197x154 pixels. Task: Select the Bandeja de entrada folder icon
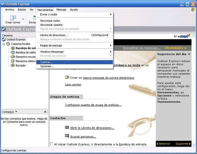13,48
